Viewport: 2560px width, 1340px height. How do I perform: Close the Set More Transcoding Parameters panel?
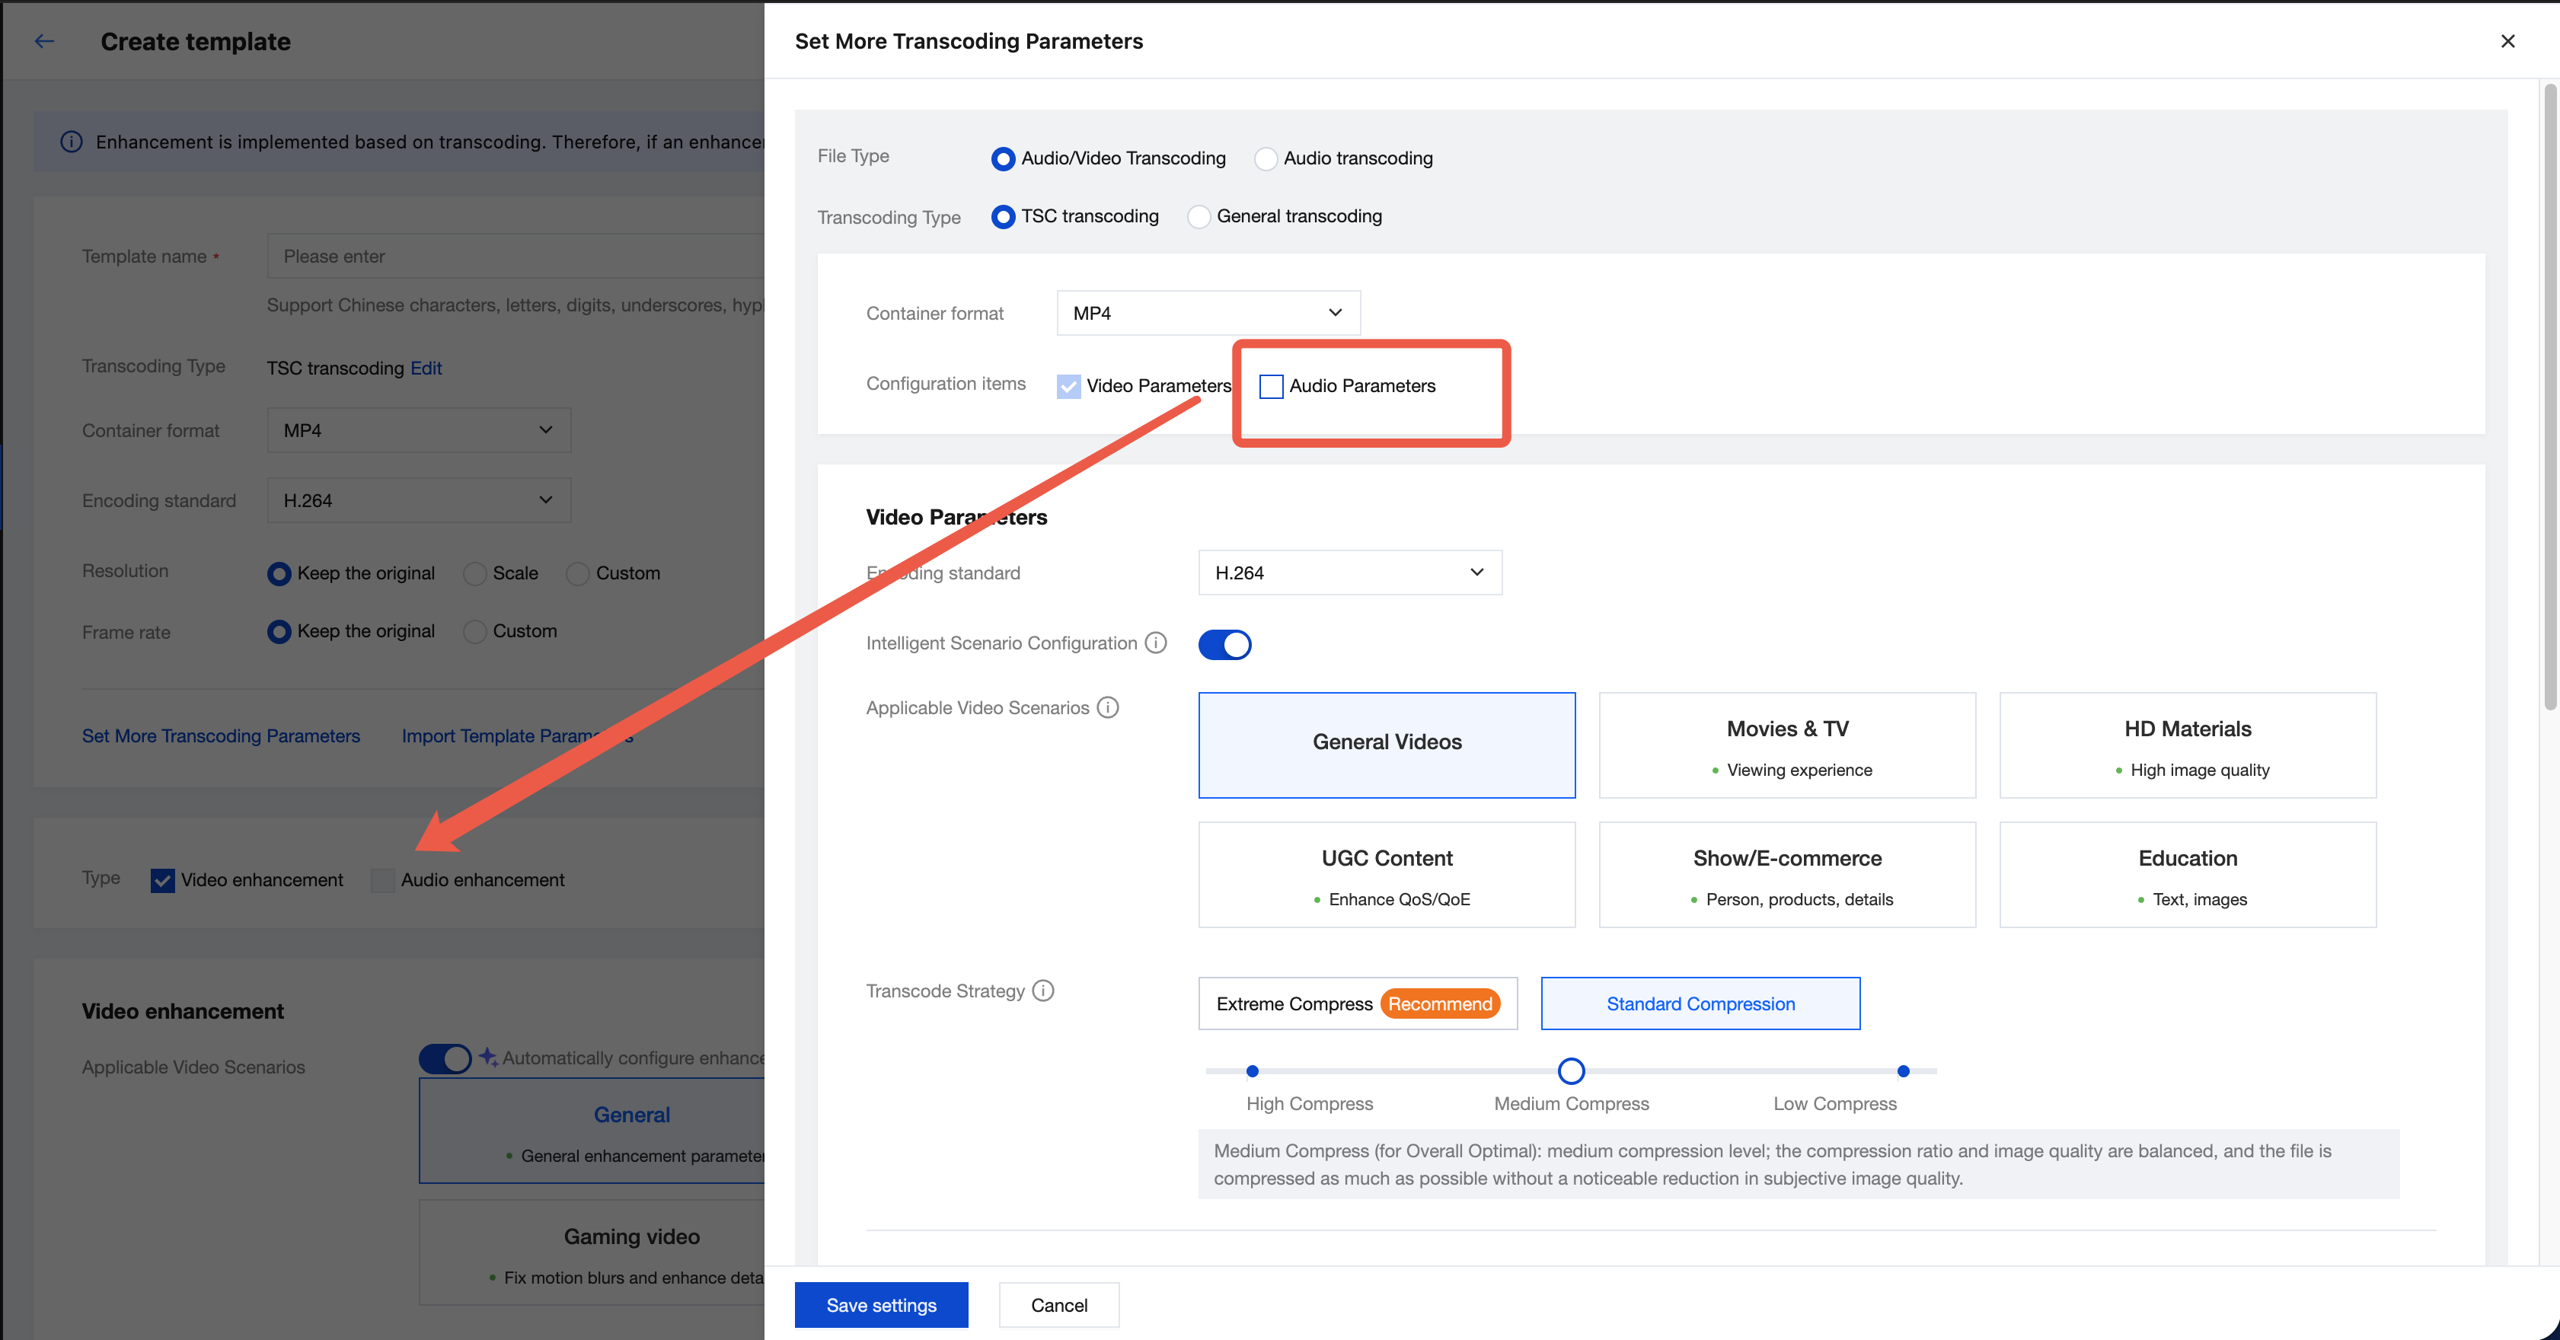[2507, 40]
